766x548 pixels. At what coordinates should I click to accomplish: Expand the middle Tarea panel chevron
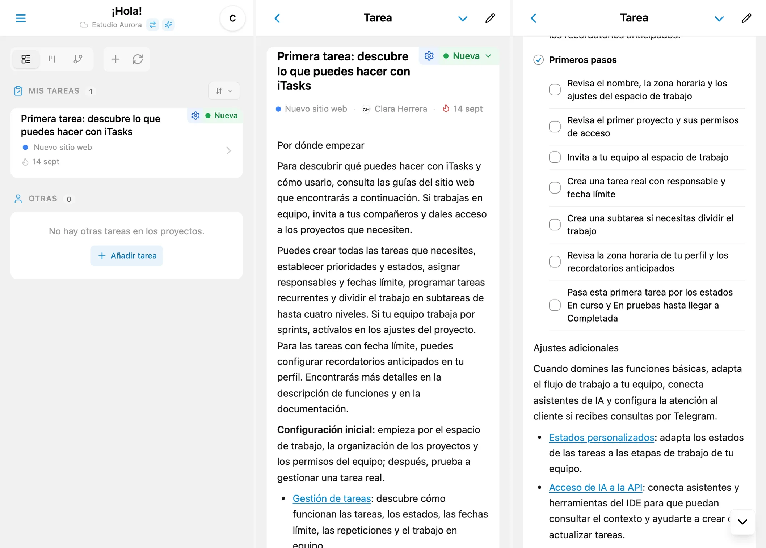(463, 18)
